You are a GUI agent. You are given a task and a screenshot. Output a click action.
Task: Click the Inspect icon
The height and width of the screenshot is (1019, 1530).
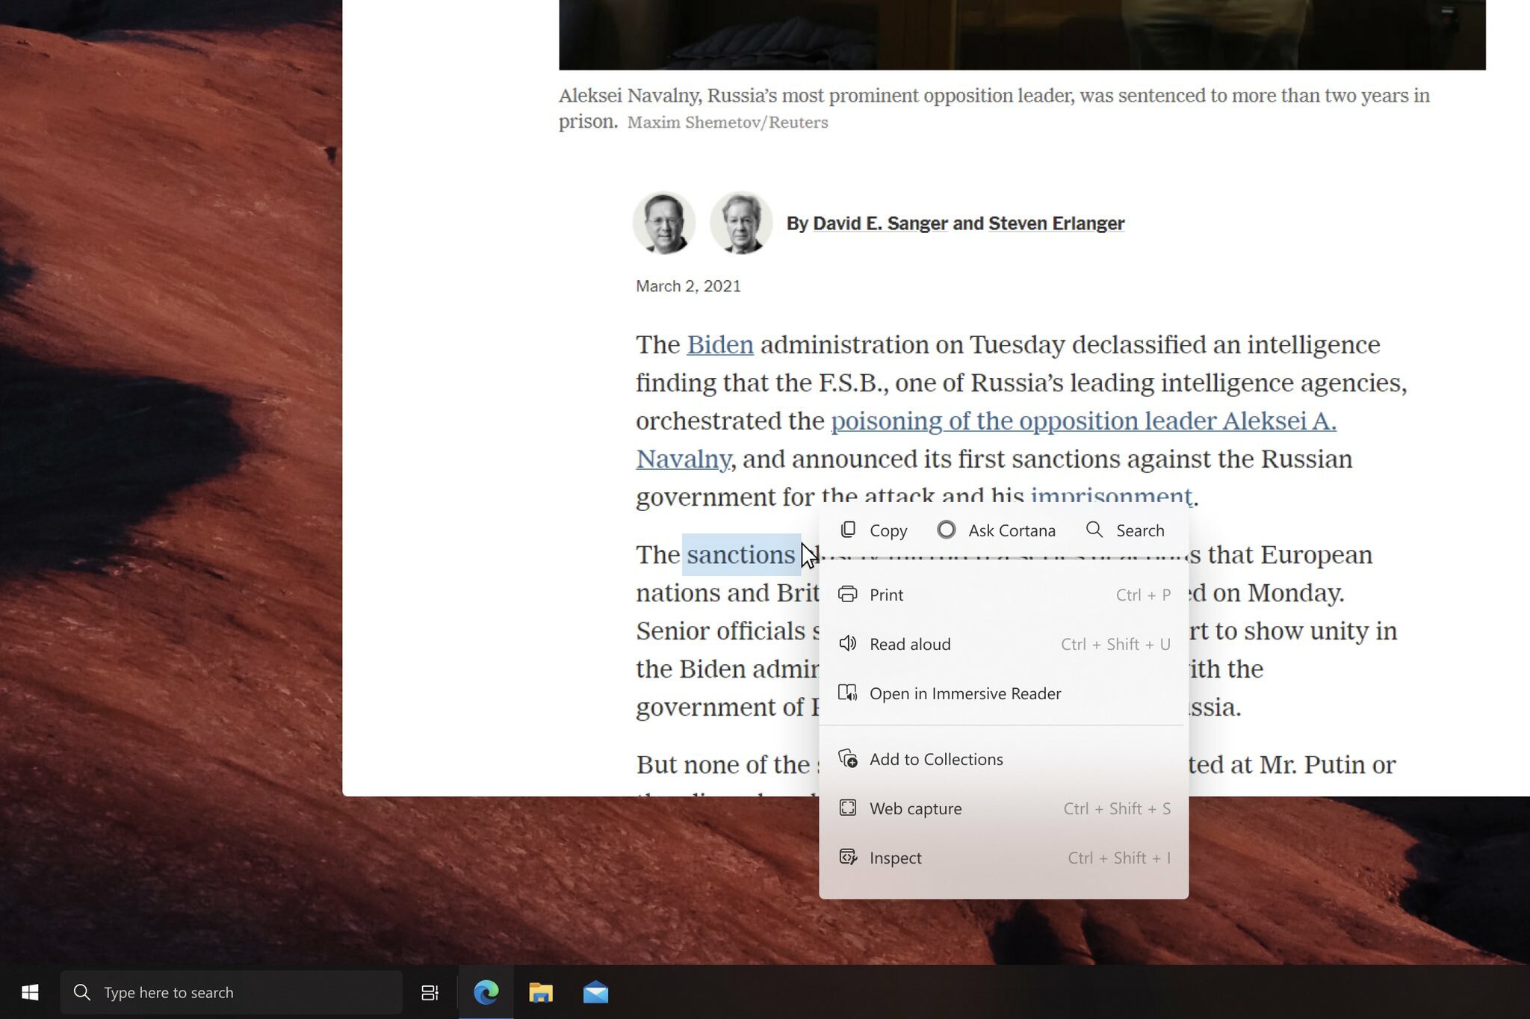(x=848, y=857)
